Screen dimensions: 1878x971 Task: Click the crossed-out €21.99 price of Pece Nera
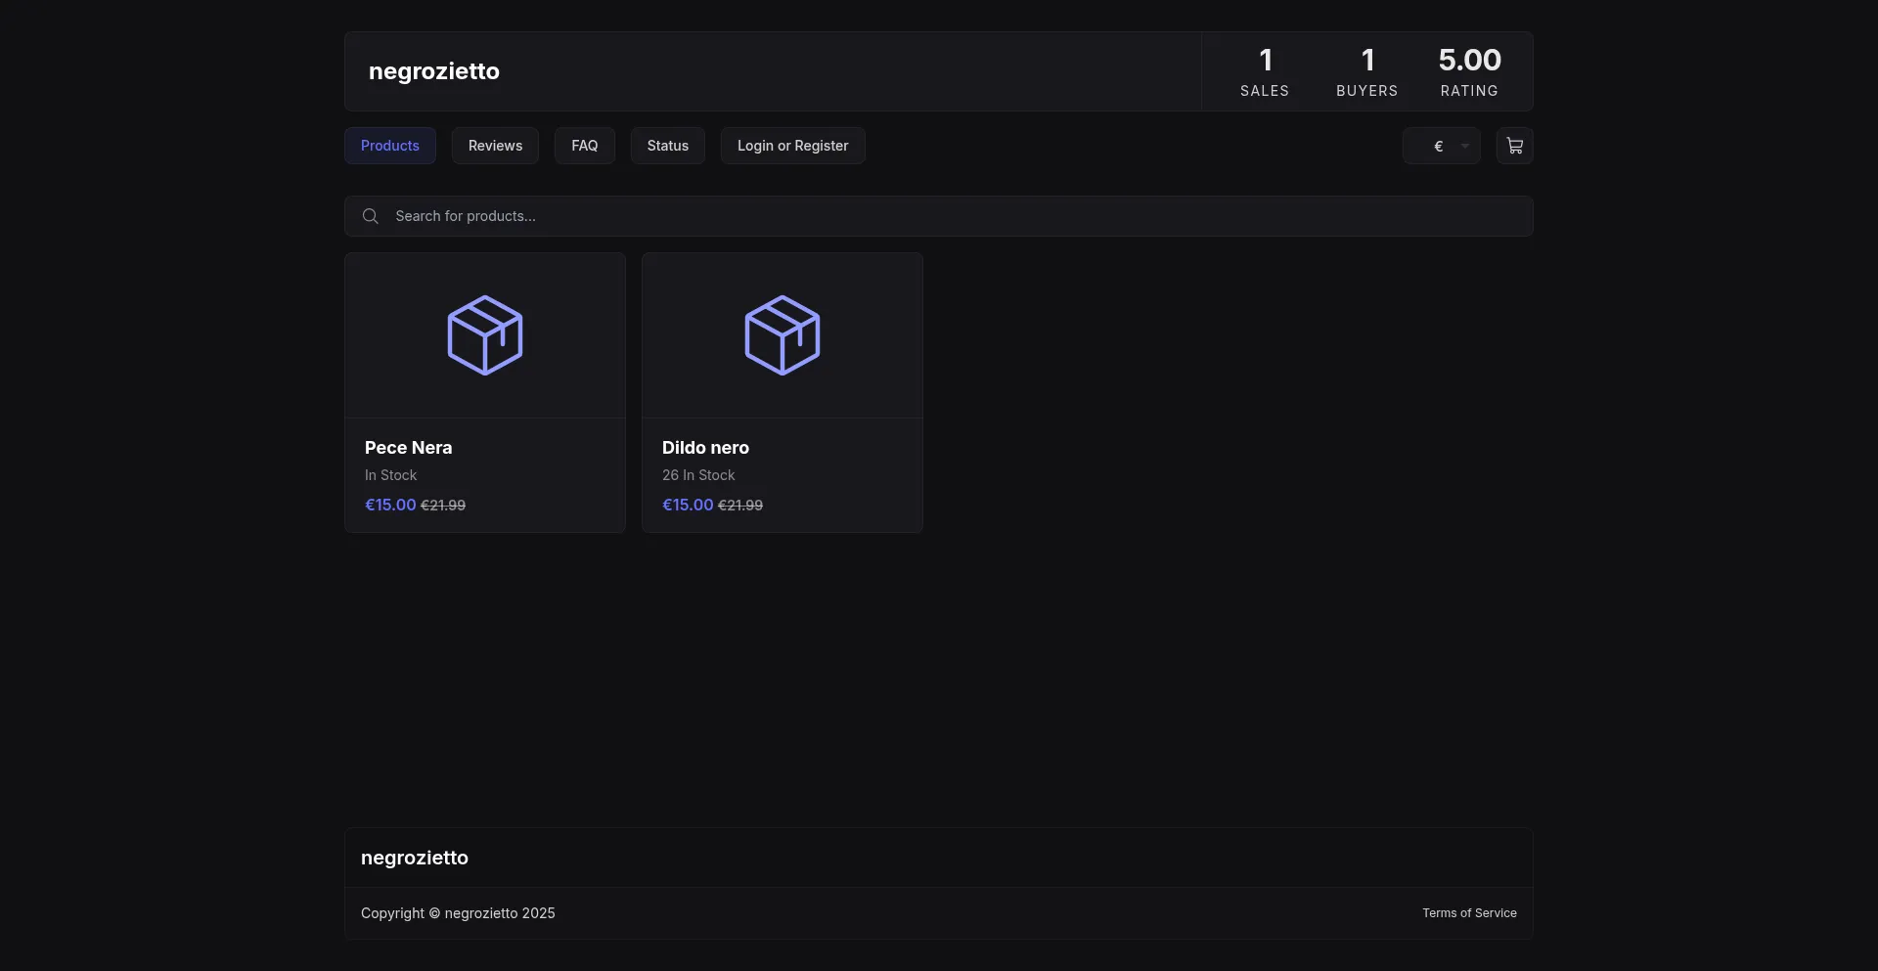pyautogui.click(x=443, y=506)
